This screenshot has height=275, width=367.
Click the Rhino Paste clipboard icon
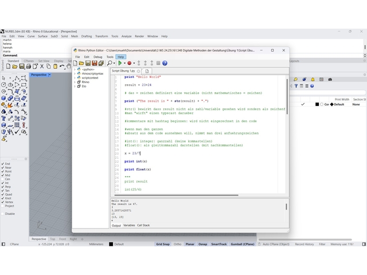pyautogui.click(x=55, y=66)
